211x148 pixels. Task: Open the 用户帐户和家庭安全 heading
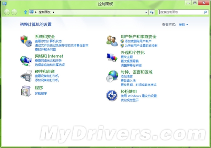point(138,36)
